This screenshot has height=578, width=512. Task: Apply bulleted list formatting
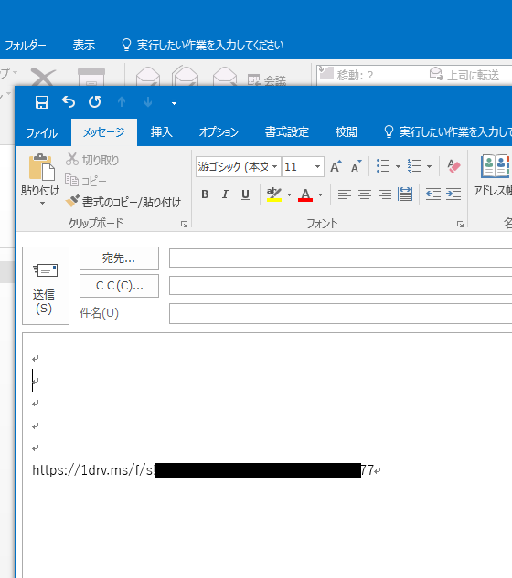[x=382, y=166]
